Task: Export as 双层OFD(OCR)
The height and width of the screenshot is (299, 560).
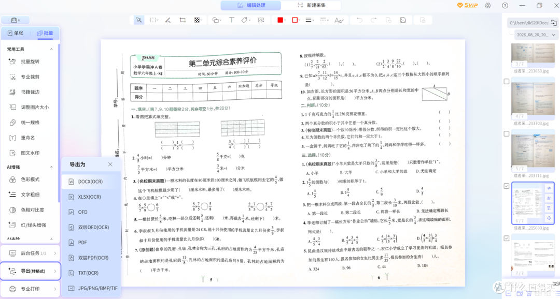Action: pyautogui.click(x=91, y=227)
